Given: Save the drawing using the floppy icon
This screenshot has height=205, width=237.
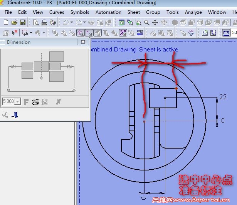Looking at the screenshot, I should pos(23,22).
